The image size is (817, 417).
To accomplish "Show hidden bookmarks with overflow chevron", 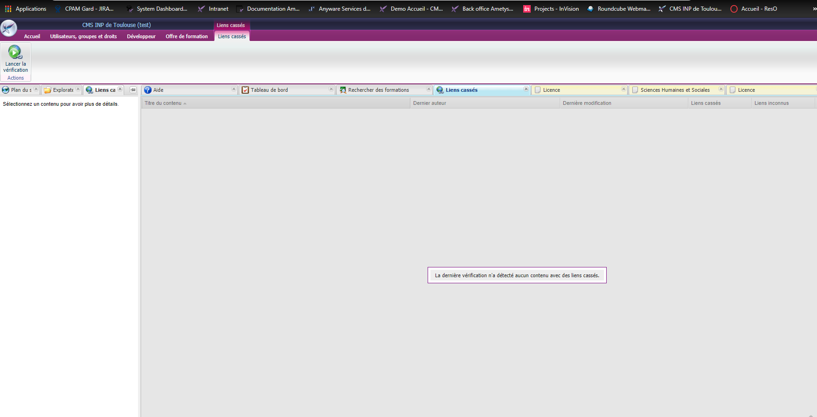I will tap(814, 9).
